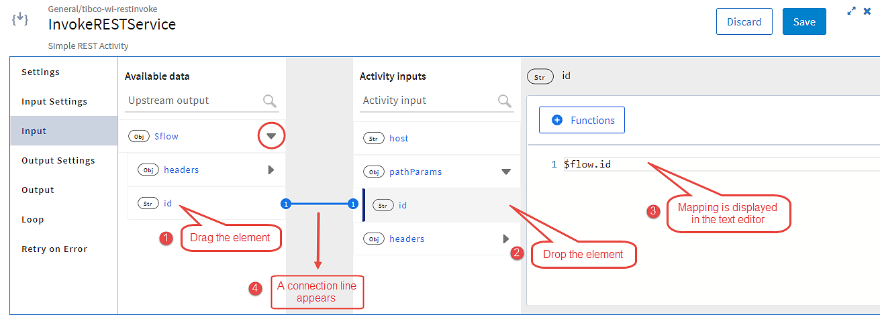Click the search magnifier in Activity inputs

tap(505, 101)
